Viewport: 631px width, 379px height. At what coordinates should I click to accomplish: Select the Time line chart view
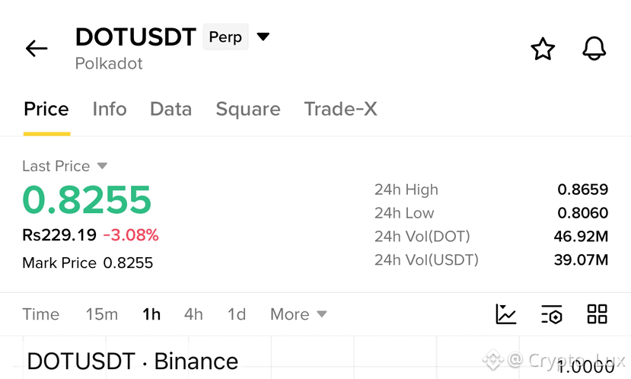40,314
